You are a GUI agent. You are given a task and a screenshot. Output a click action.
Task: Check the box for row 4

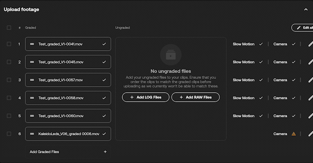(9, 98)
